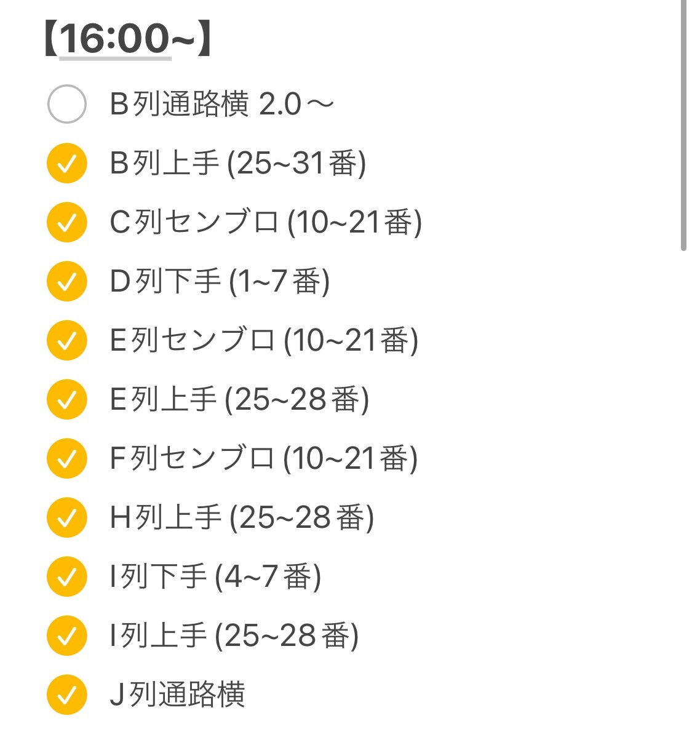692x737 pixels.
Task: Uncheck F列センブロ (10~21番) checkbox
Action: click(x=67, y=458)
